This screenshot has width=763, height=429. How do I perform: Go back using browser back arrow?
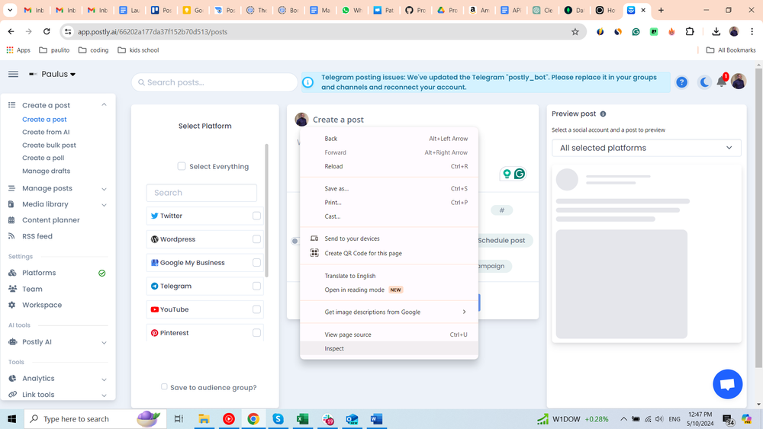pos(11,31)
